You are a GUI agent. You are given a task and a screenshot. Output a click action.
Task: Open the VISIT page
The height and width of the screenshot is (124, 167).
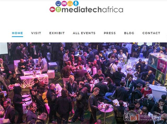(x=36, y=33)
